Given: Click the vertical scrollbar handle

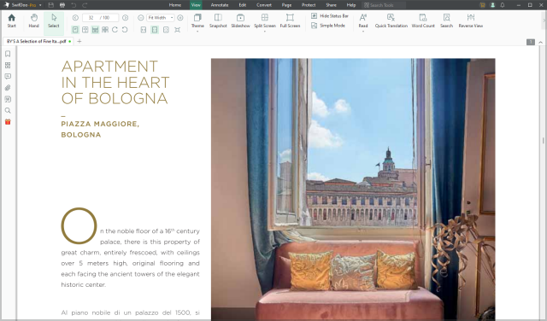Looking at the screenshot, I should tap(544, 141).
